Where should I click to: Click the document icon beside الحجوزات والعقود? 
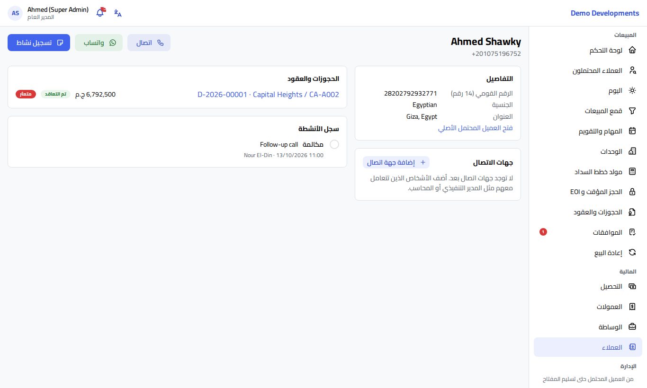[x=632, y=212]
